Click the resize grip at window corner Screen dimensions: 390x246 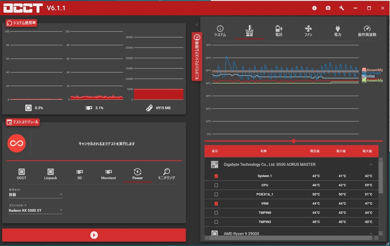[x=387, y=244]
